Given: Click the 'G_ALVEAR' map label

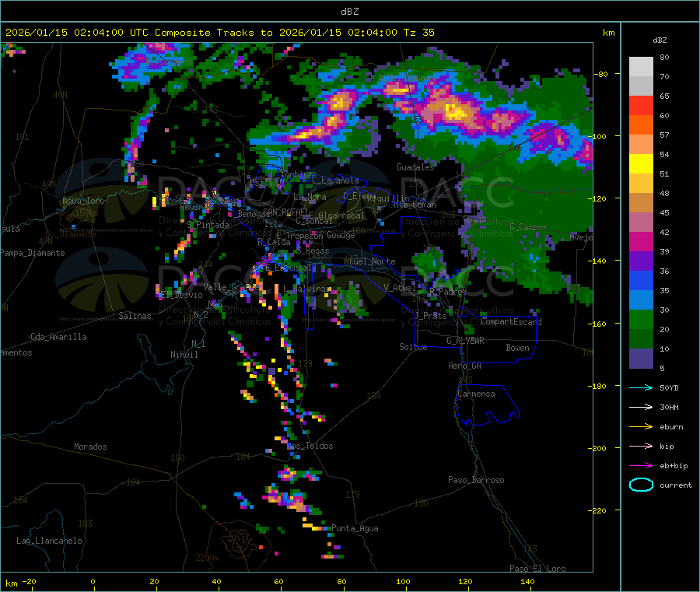Looking at the screenshot, I should tap(465, 341).
